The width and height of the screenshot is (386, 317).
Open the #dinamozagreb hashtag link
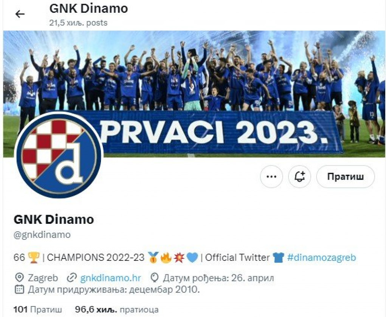(x=321, y=257)
